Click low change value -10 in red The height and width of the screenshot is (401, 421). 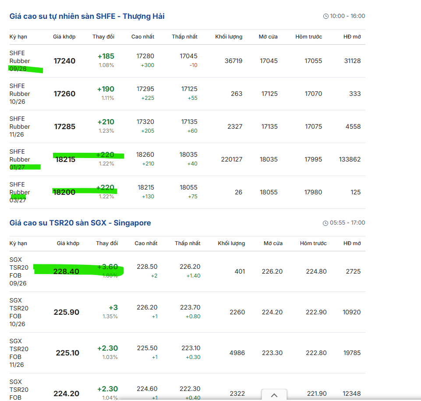point(193,65)
